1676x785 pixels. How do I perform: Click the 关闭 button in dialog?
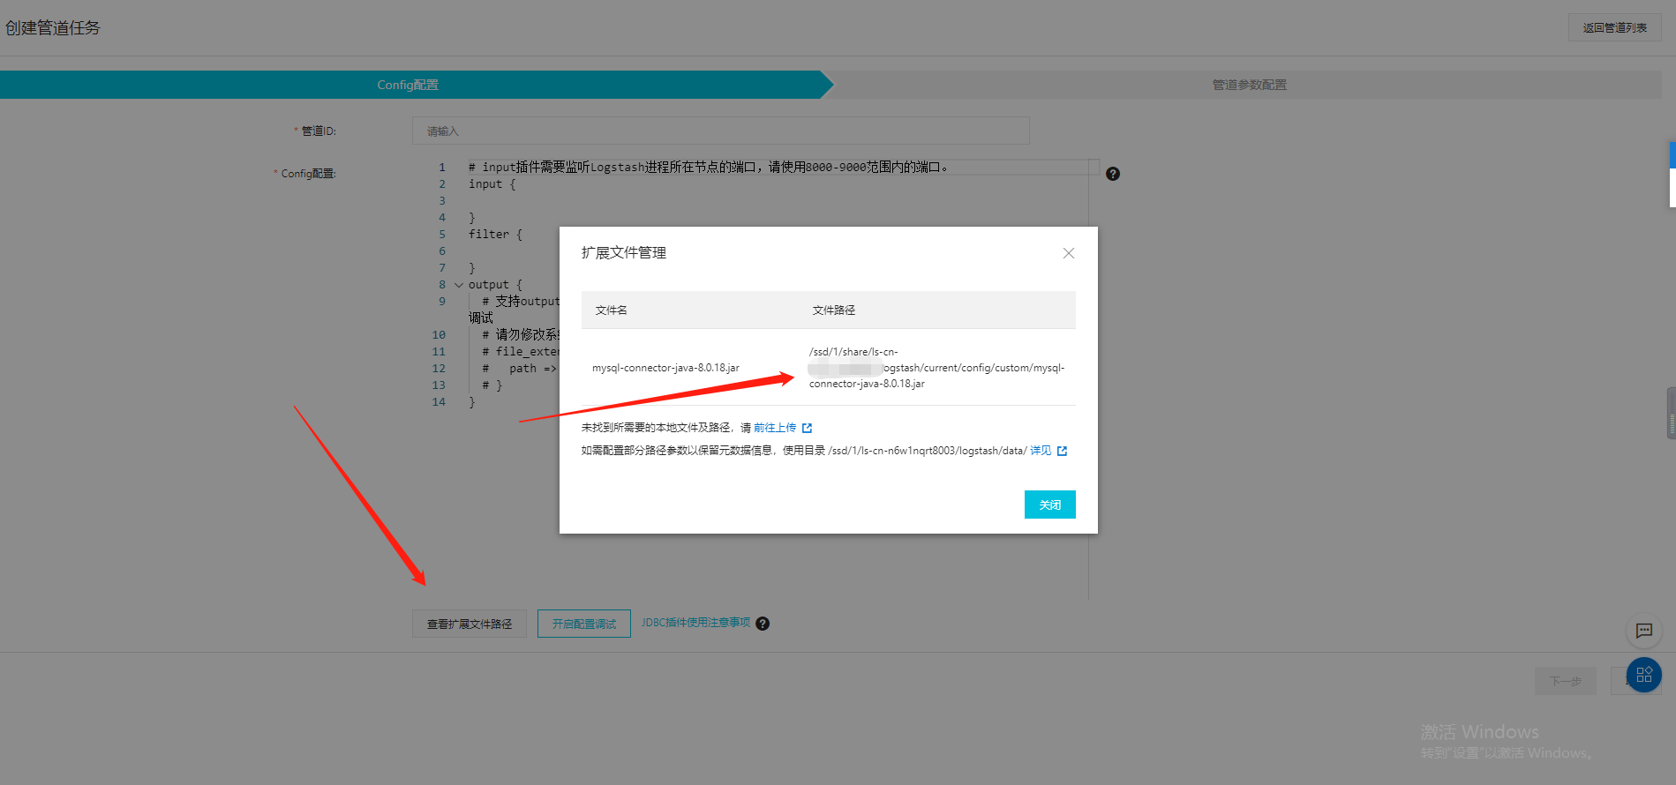(x=1049, y=505)
